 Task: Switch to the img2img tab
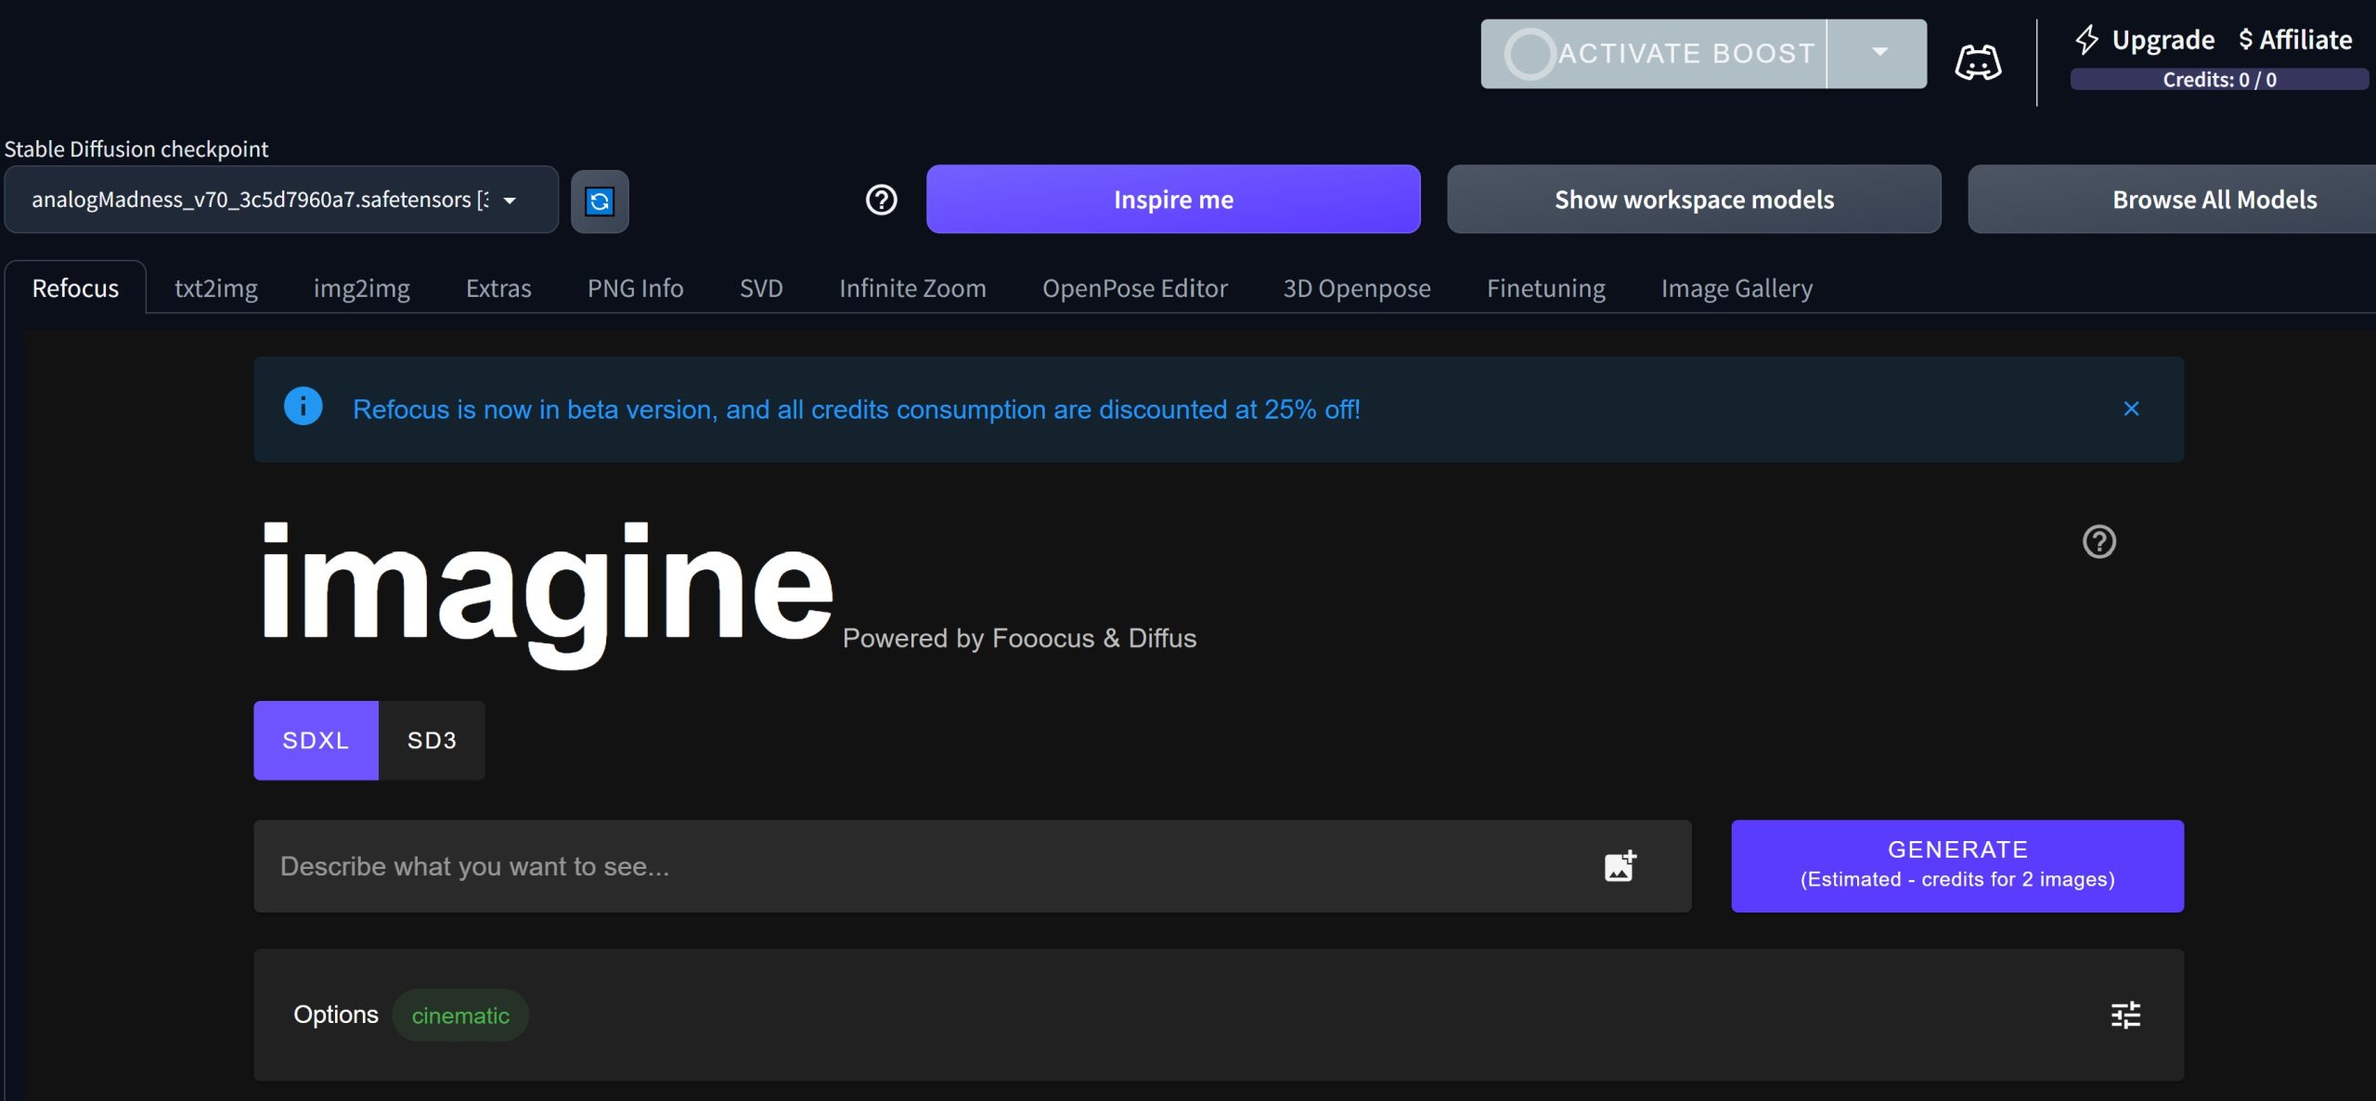coord(362,288)
